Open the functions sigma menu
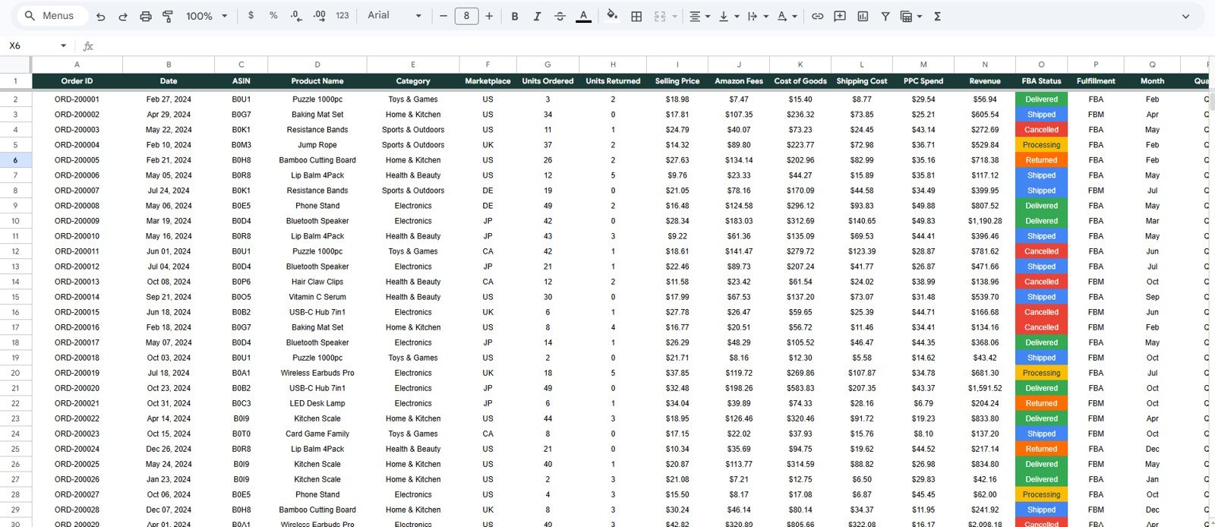Image resolution: width=1215 pixels, height=527 pixels. click(937, 16)
